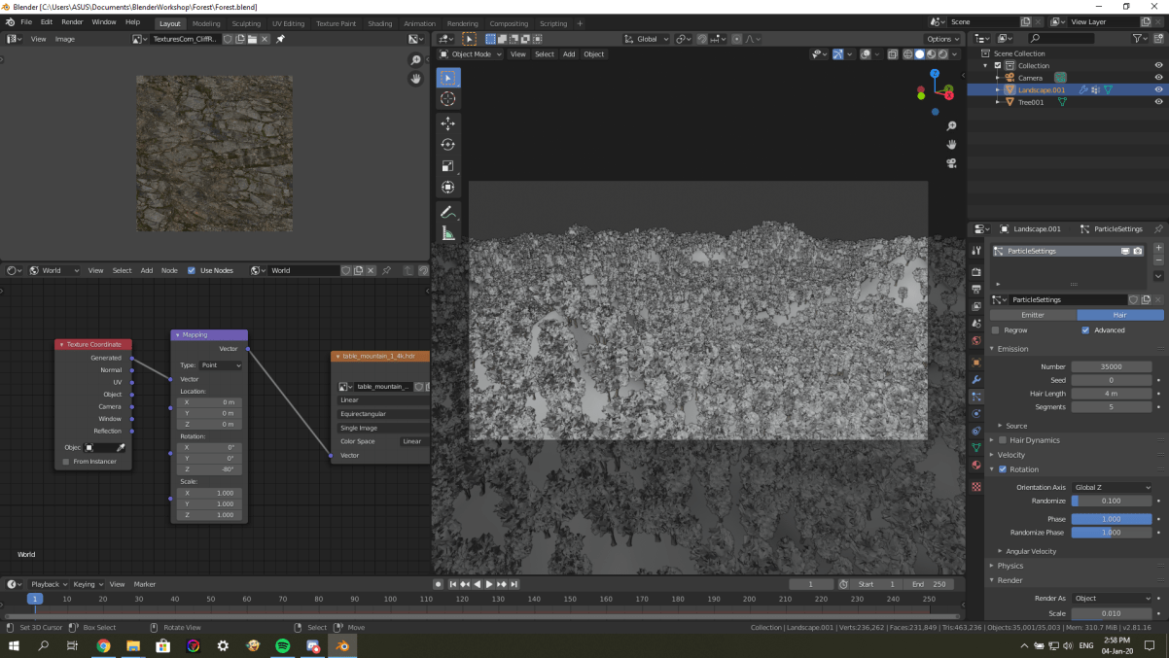Uncheck the Advanced checkbox

point(1085,330)
